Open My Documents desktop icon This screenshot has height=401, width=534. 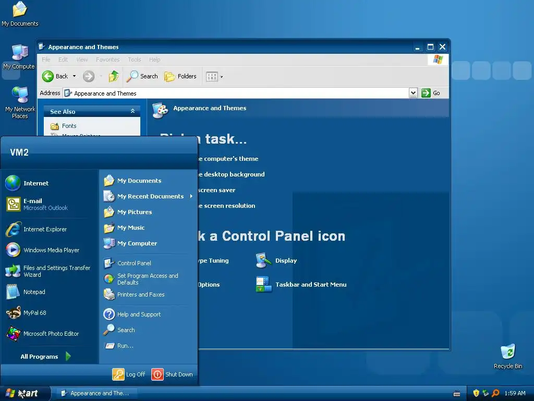(x=20, y=14)
